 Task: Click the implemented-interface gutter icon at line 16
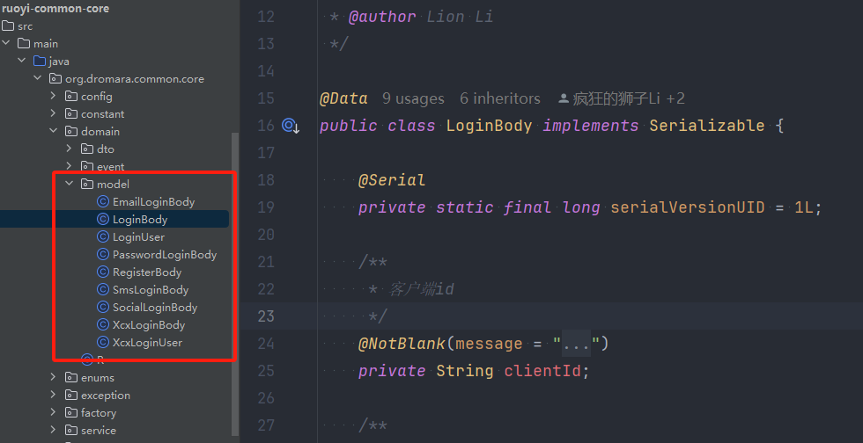click(x=290, y=126)
